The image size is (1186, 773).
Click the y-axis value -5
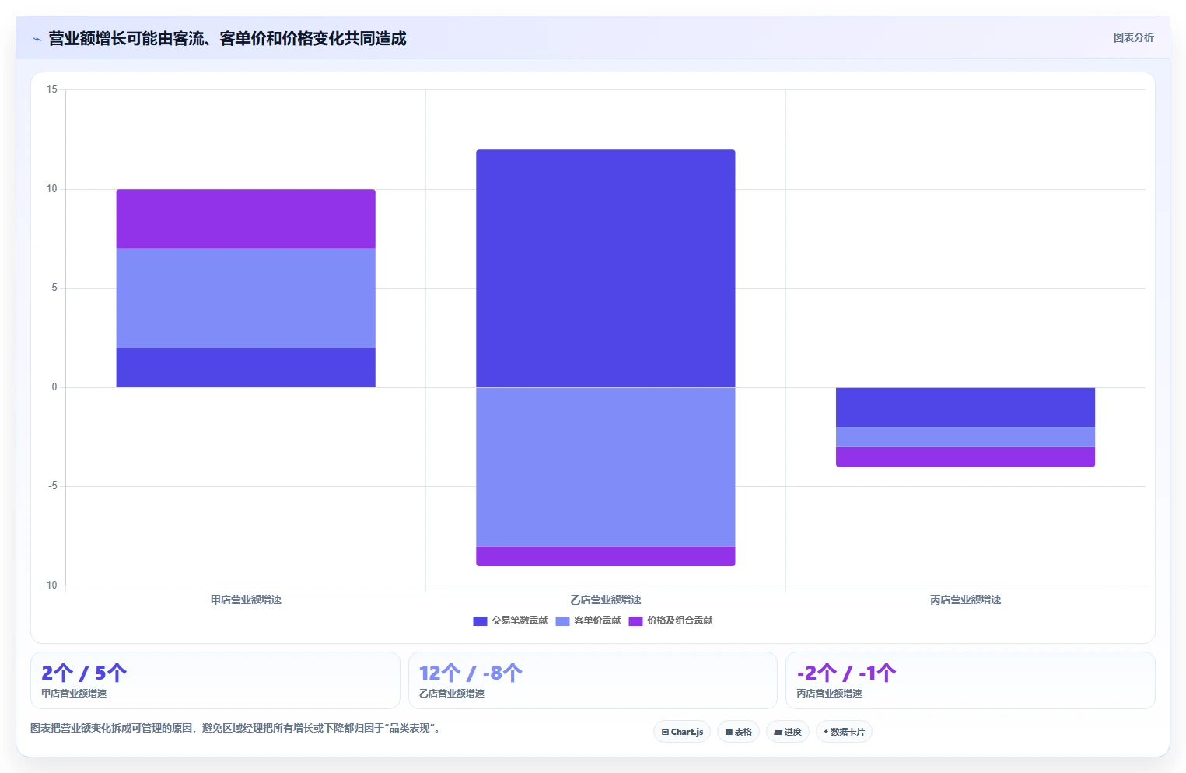53,486
